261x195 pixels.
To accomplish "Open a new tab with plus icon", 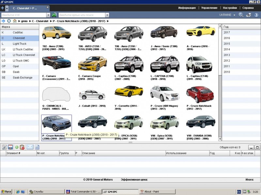I will pos(2,8).
